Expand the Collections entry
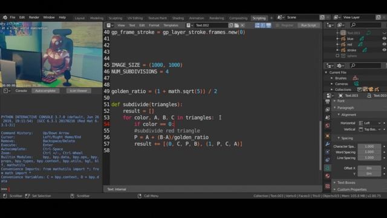The height and width of the screenshot is (218, 387). tap(332, 90)
